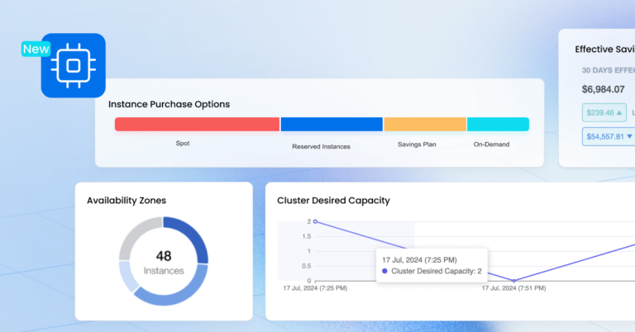Select the red Spot bar segment
This screenshot has width=635, height=332.
(x=197, y=125)
